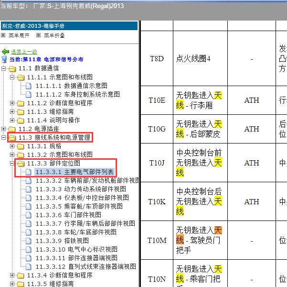This screenshot has height=287, width=287.
Task: Click folder icon of 11.3 接线系统和电源管理
Action: pos(12,138)
